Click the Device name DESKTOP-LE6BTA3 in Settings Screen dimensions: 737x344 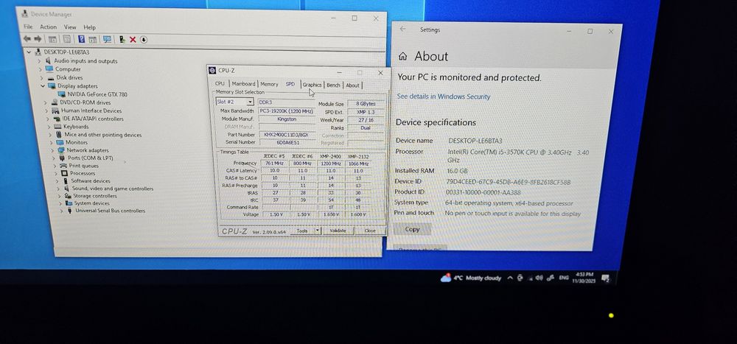pyautogui.click(x=475, y=141)
